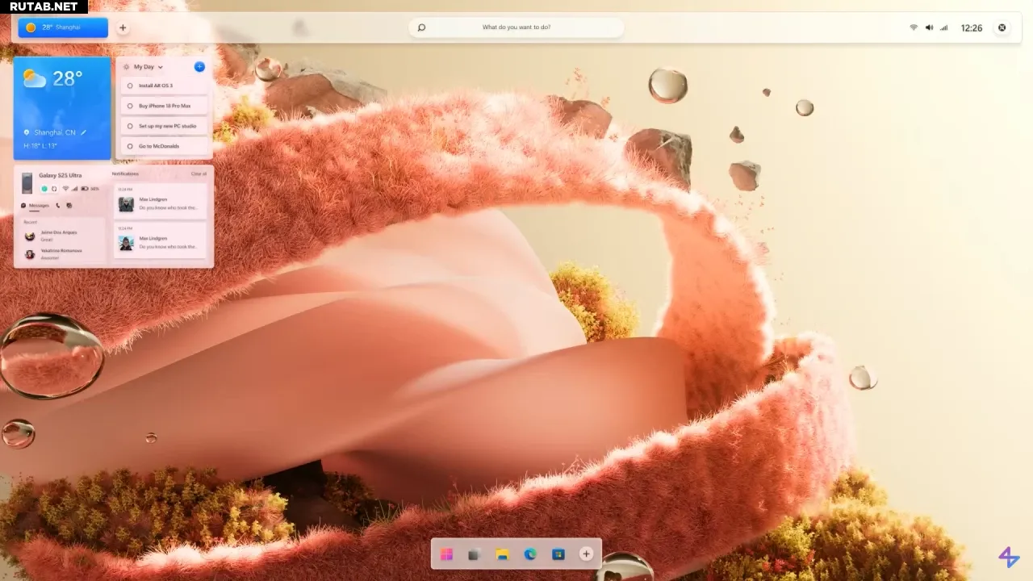Clear all phone notifications

pos(199,173)
